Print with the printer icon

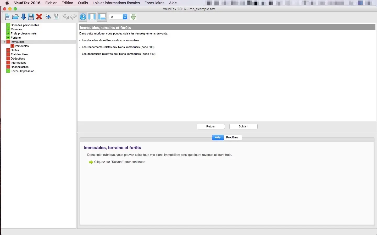(48, 17)
